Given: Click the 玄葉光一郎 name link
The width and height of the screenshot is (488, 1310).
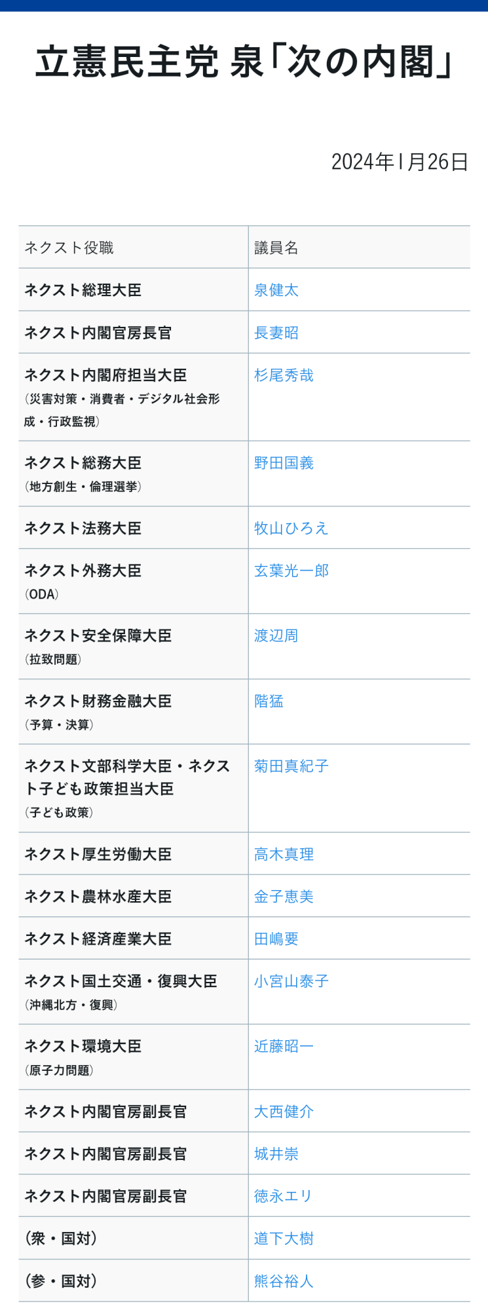Looking at the screenshot, I should (x=291, y=571).
